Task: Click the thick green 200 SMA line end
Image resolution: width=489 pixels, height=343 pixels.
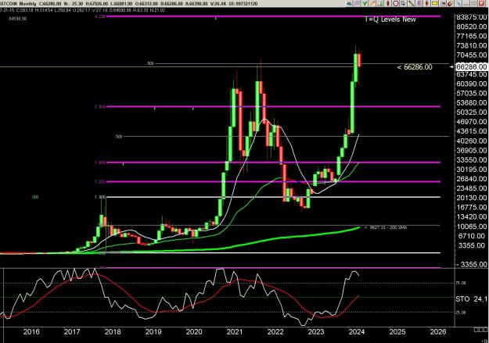Action: 358,227
